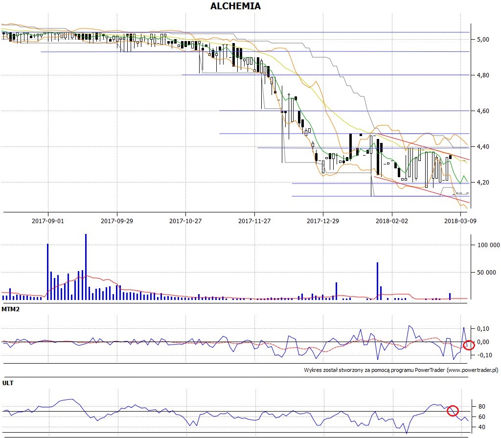Click the PowerTrader attribution text
The height and width of the screenshot is (438, 501).
401,370
